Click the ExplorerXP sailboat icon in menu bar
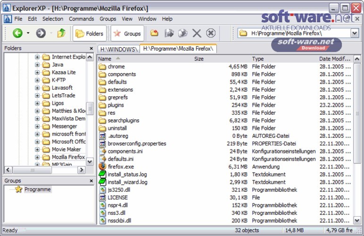Image resolution: width=364 pixels, height=236 pixels. click(x=8, y=19)
